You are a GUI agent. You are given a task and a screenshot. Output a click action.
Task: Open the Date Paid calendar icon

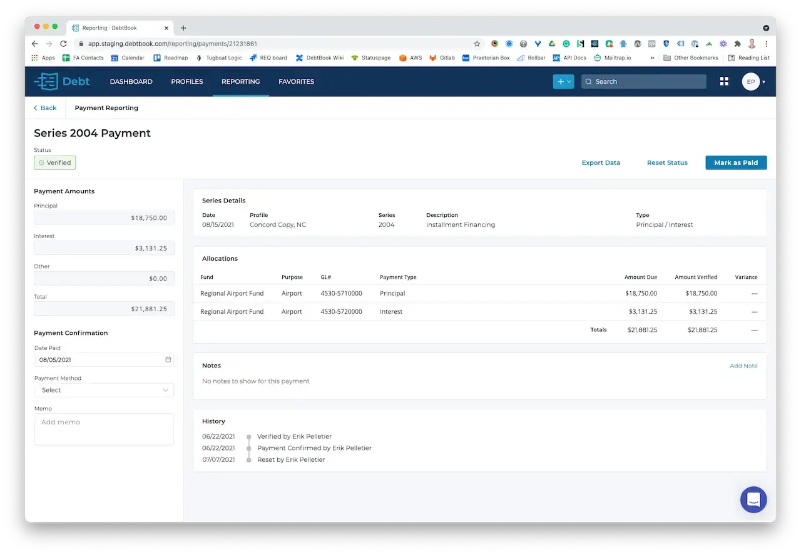point(168,359)
